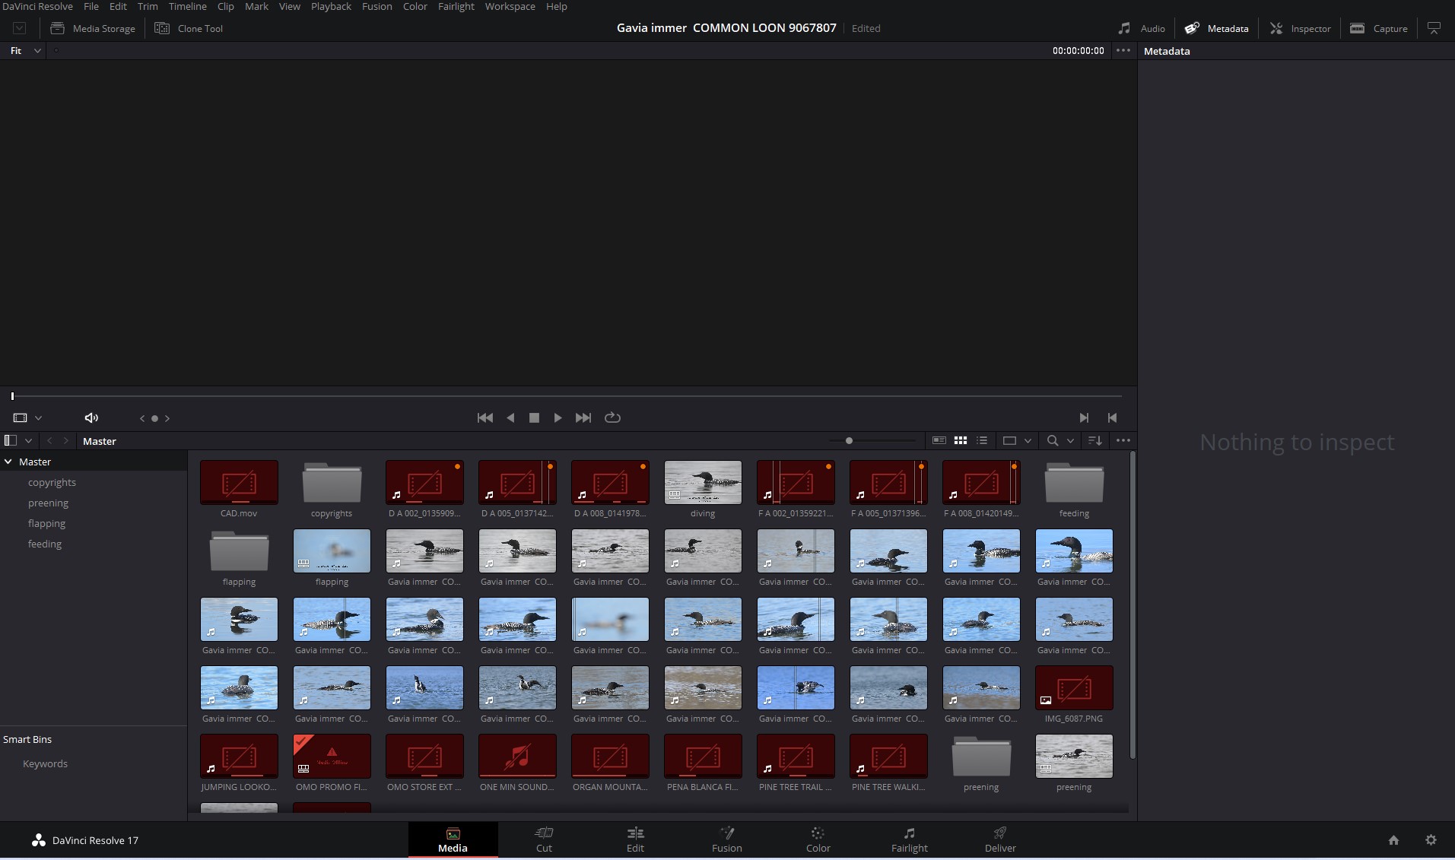This screenshot has width=1455, height=860.
Task: Toggle the Metadata panel
Action: coord(1216,28)
